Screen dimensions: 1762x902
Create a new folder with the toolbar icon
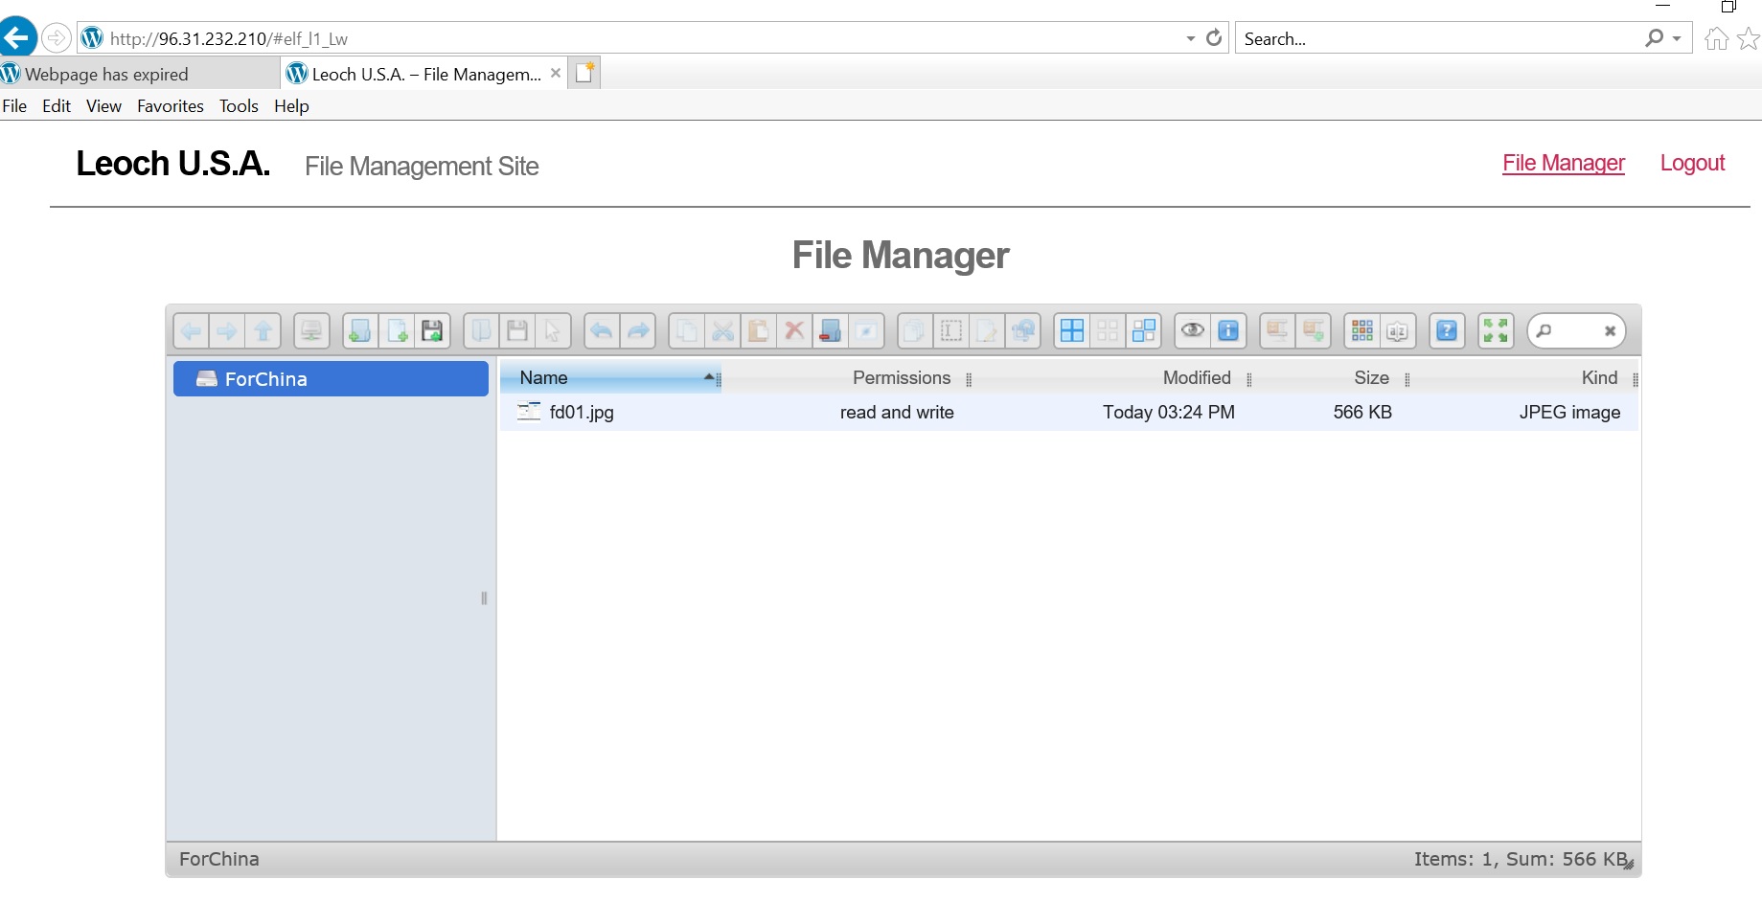tap(360, 331)
